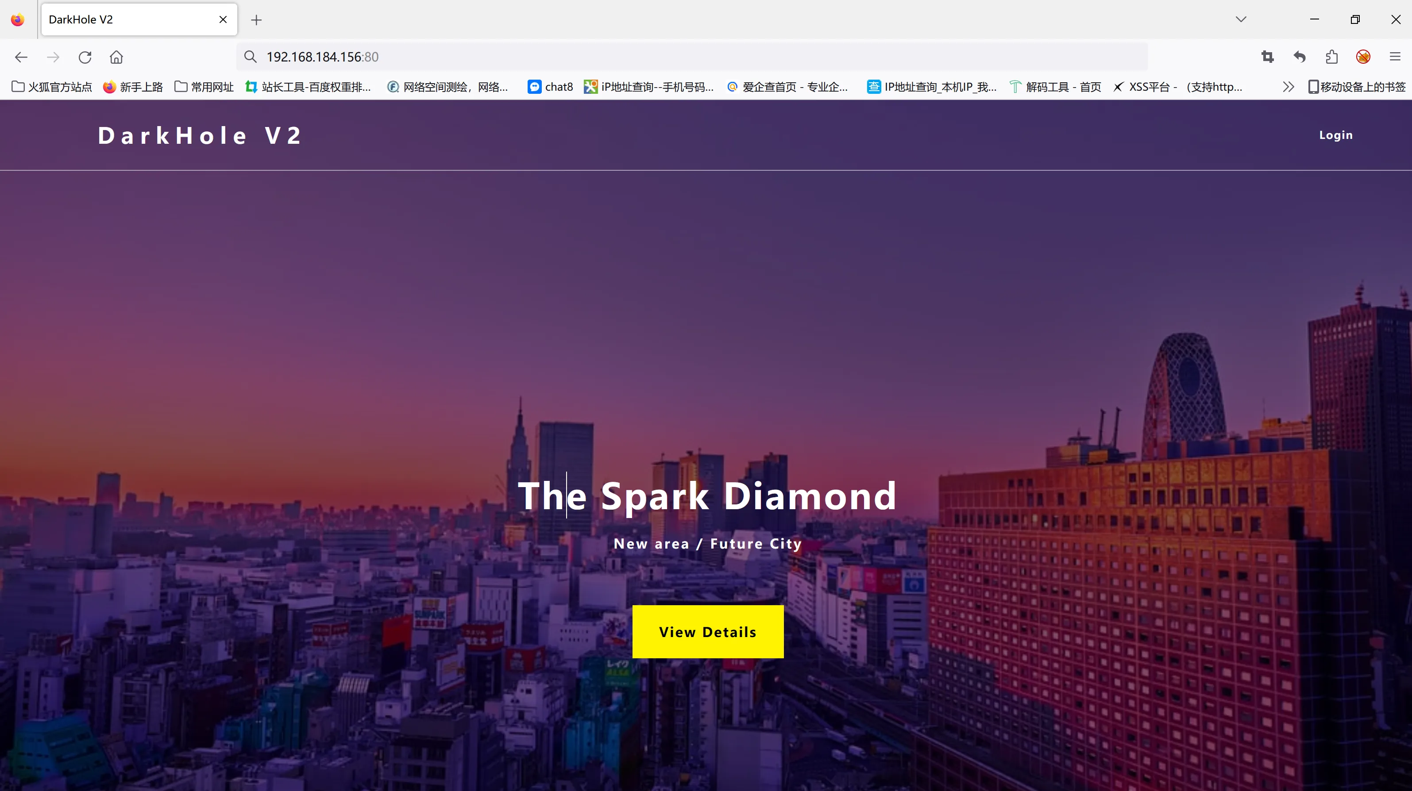Viewport: 1412px width, 791px height.
Task: Go to the browser home page
Action: click(x=116, y=57)
